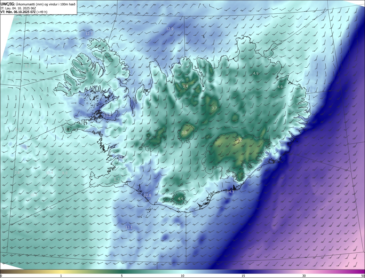
Task: Click the 4.4 value label on the map
Action: pos(180,199)
